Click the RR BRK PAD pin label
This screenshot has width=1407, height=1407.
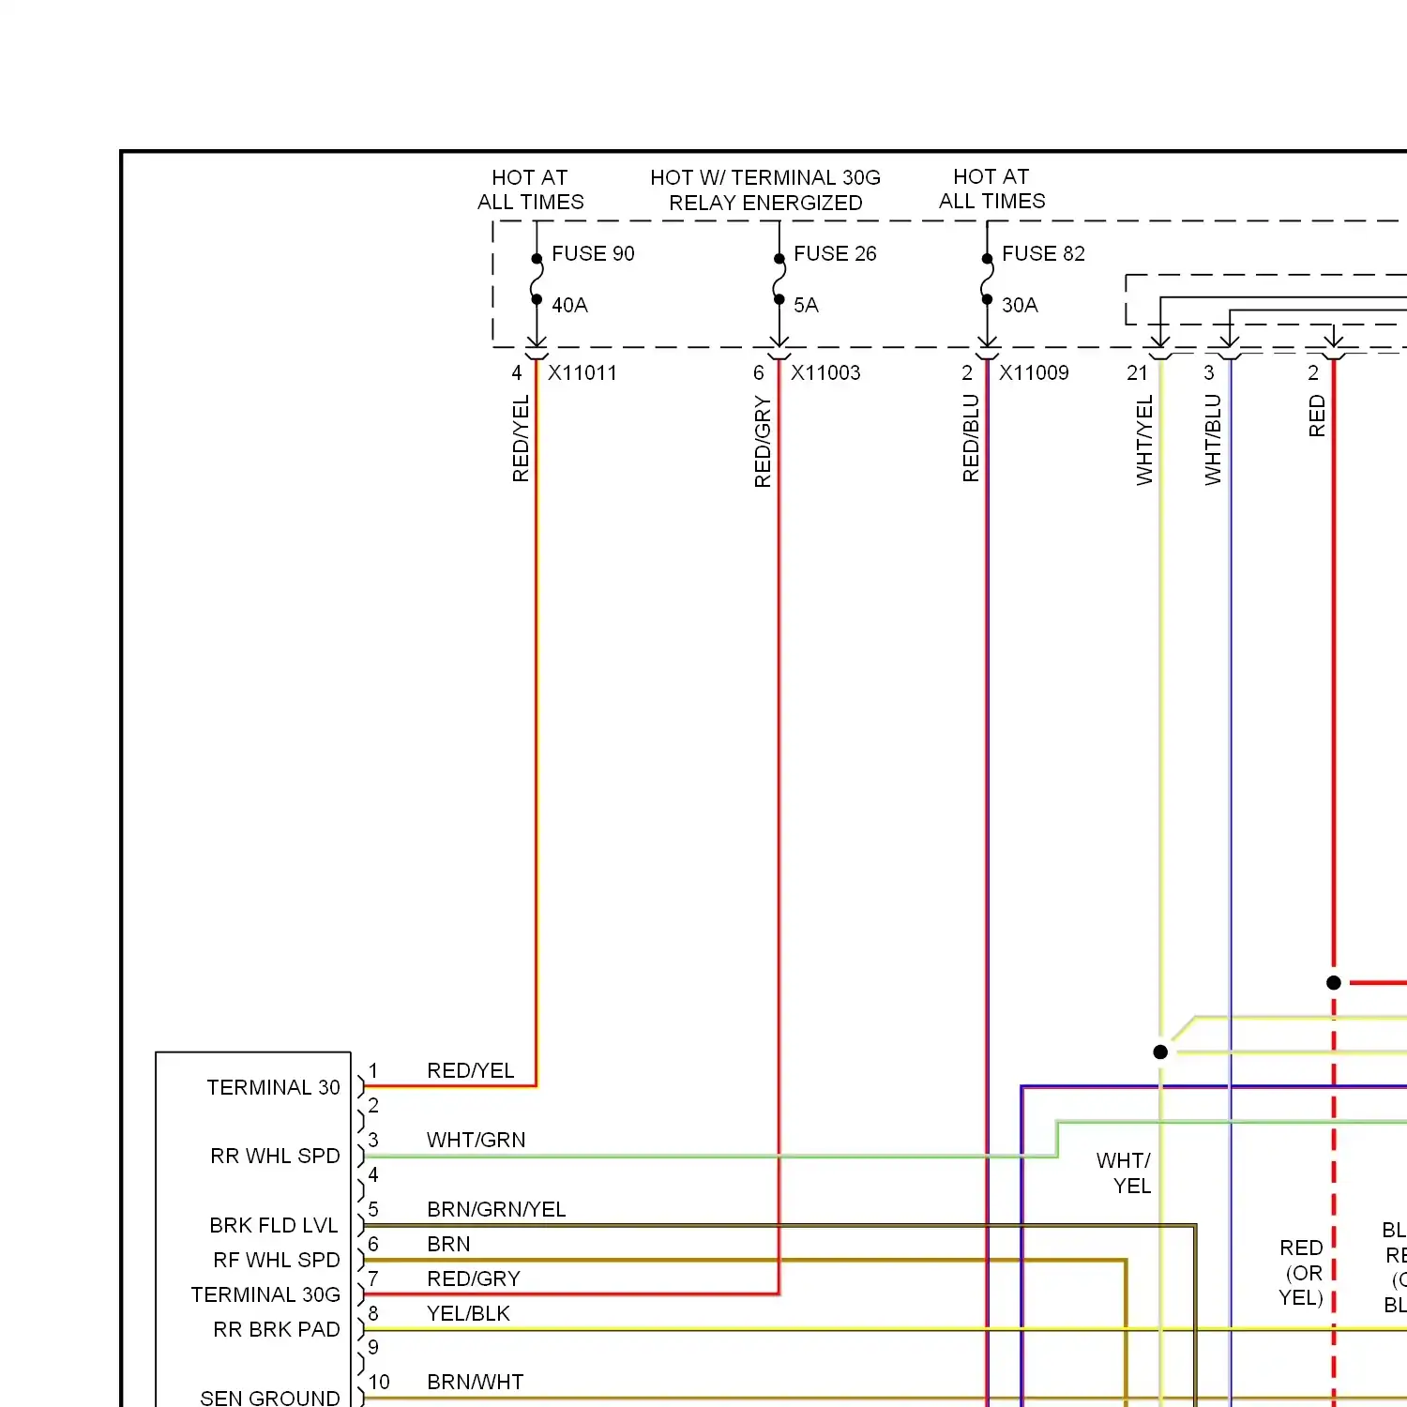[x=277, y=1330]
